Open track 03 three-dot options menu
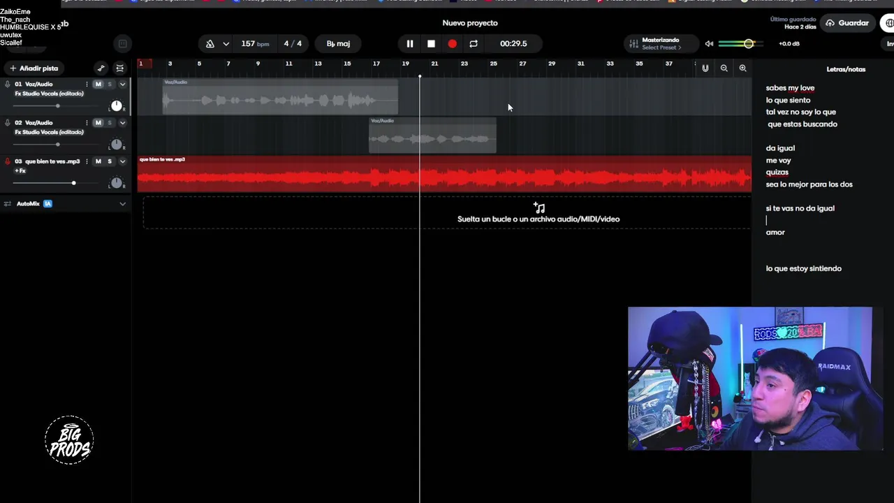This screenshot has width=894, height=503. pyautogui.click(x=87, y=161)
